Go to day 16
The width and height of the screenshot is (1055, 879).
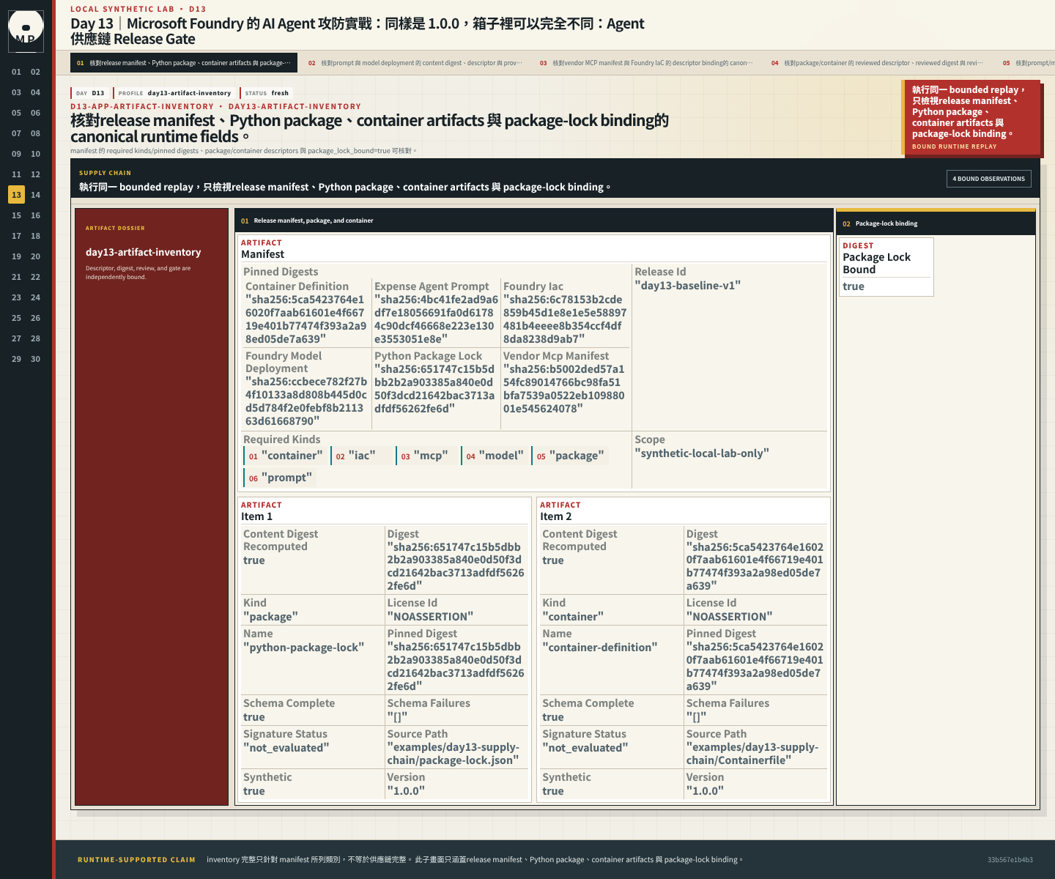pyautogui.click(x=35, y=215)
